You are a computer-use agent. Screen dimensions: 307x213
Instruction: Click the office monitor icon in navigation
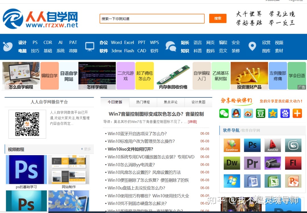(x=90, y=47)
